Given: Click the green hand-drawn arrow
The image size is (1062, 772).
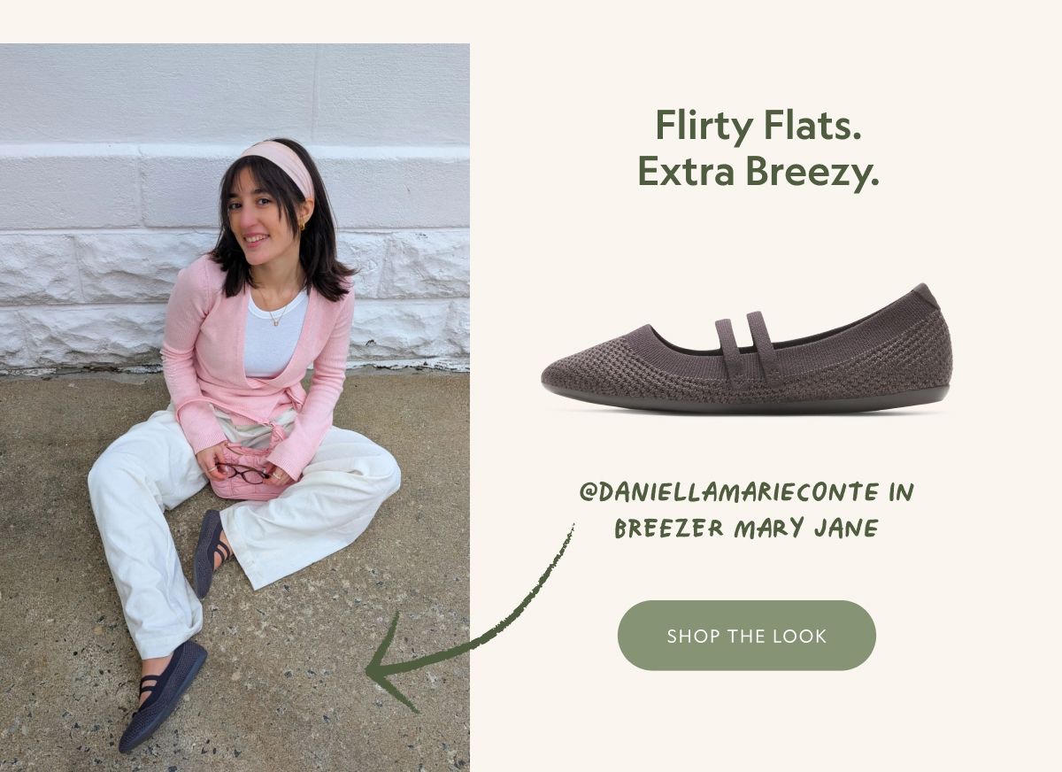Looking at the screenshot, I should [x=469, y=620].
